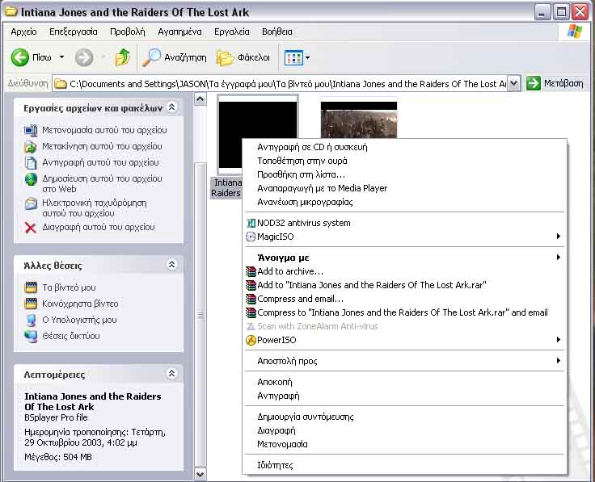Choose Δημιουργία συντόμευσης
Image resolution: width=595 pixels, height=482 pixels.
pos(404,417)
